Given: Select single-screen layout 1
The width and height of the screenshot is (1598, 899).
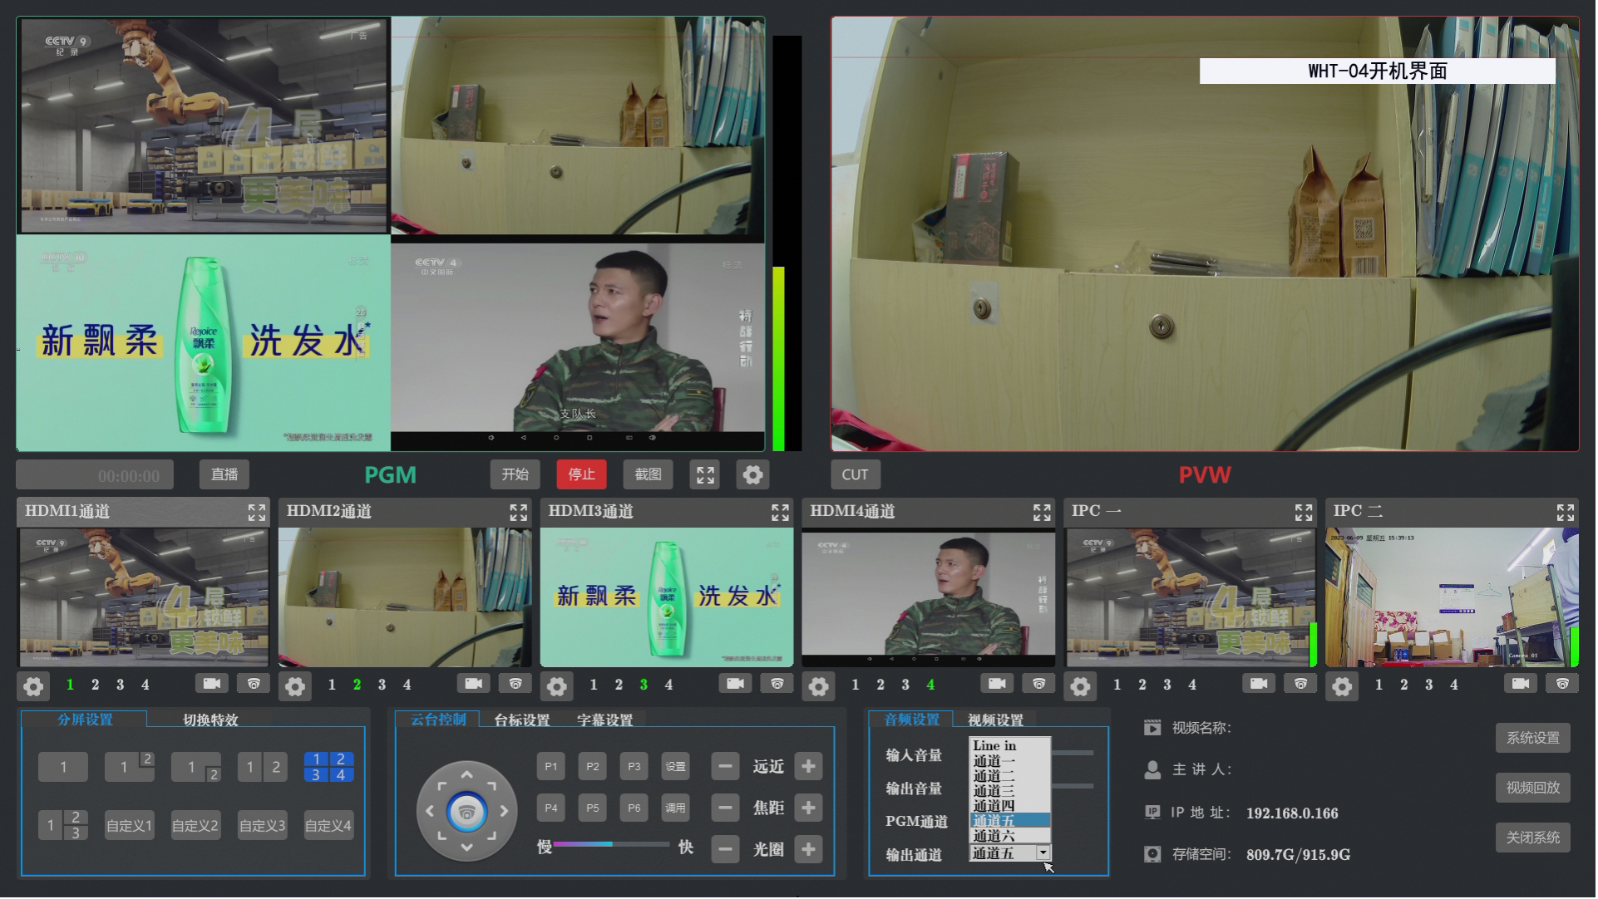Looking at the screenshot, I should (63, 767).
